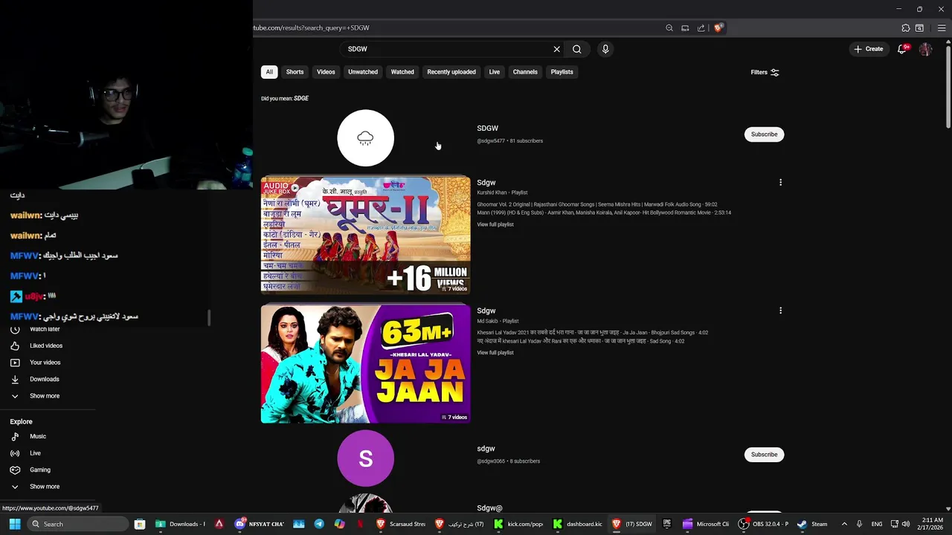Select the Shorts filter chip
The image size is (952, 535).
pyautogui.click(x=295, y=72)
